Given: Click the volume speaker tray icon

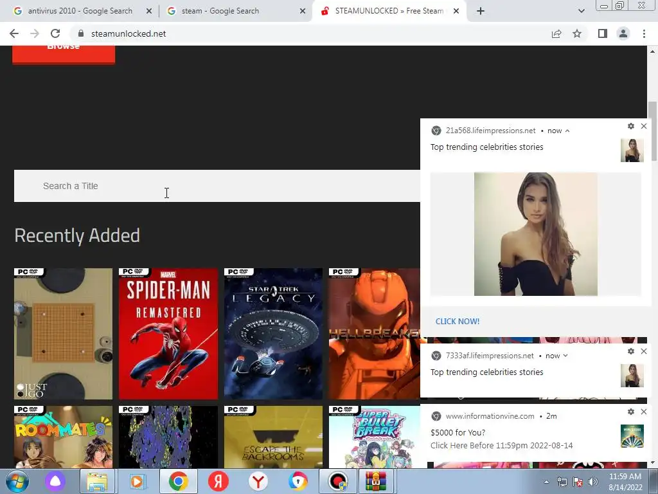Looking at the screenshot, I should tap(593, 482).
